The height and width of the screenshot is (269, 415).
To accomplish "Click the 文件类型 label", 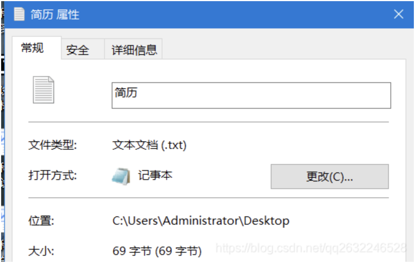I will click(53, 145).
